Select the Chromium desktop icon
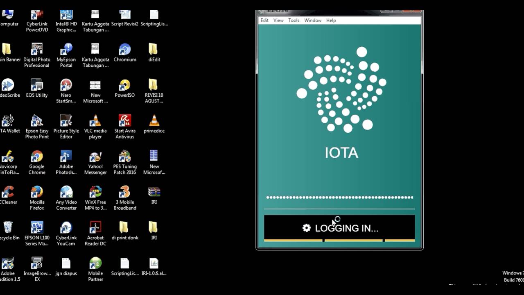524x295 pixels. 125,53
